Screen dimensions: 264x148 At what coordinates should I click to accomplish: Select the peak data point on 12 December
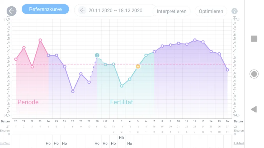195,40
